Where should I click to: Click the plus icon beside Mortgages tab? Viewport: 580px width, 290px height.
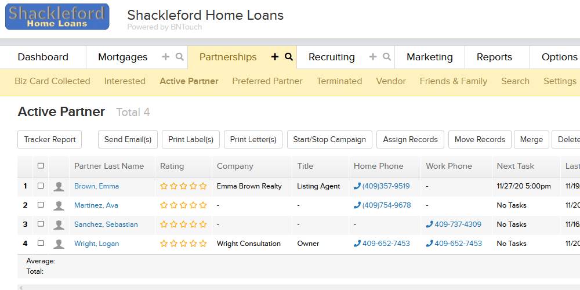(166, 57)
